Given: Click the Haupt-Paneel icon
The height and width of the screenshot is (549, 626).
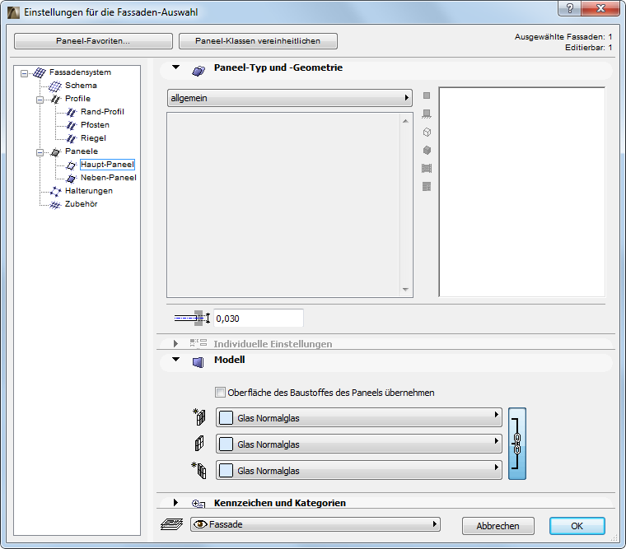Looking at the screenshot, I should [x=71, y=165].
